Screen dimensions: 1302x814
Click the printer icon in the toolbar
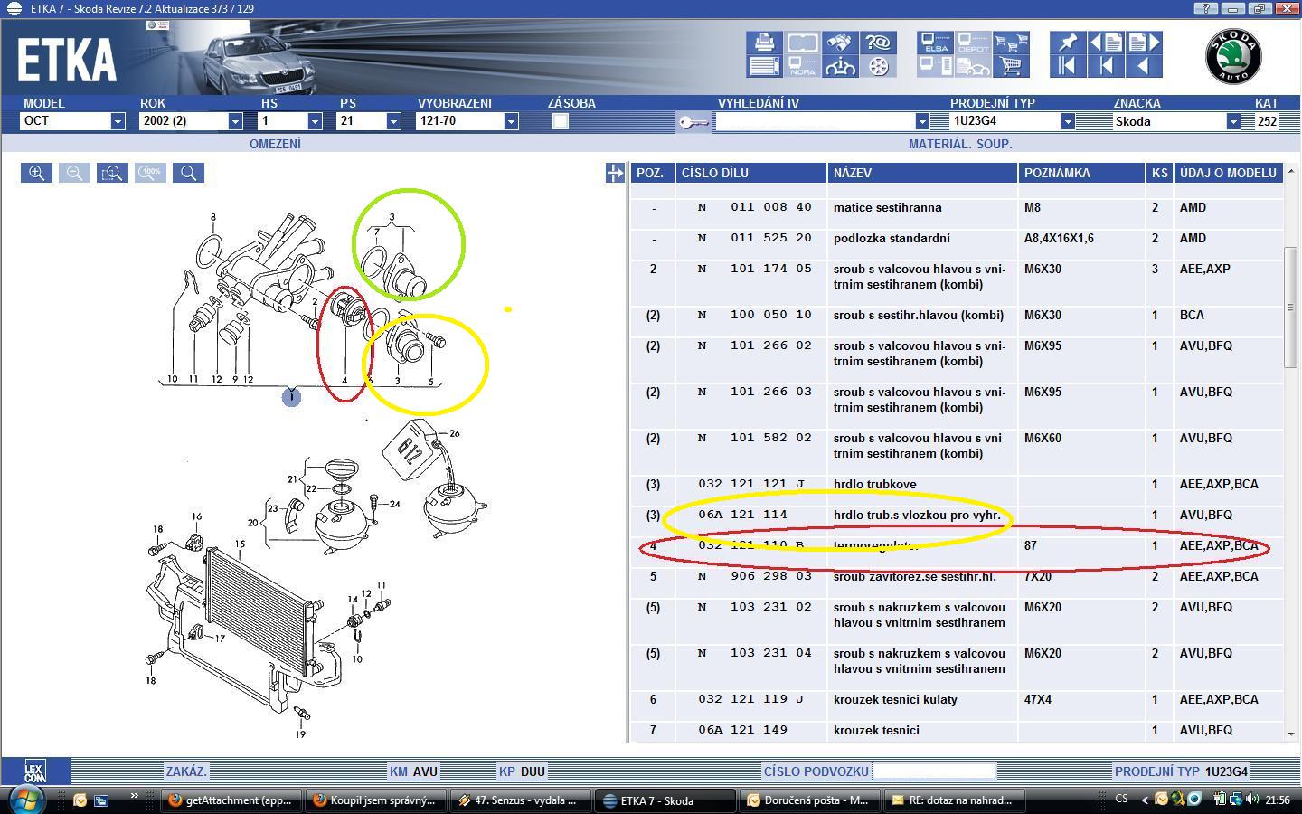click(x=764, y=43)
